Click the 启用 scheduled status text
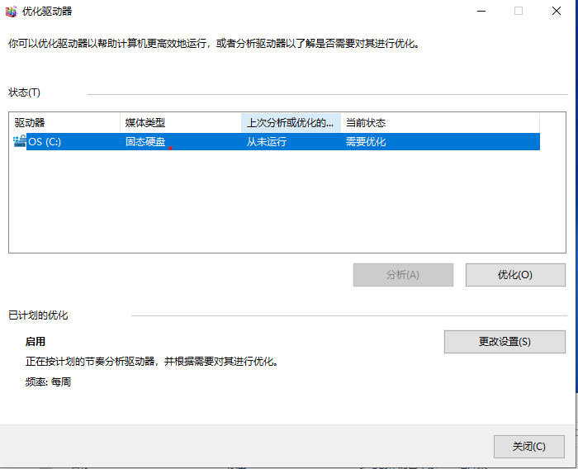Image resolution: width=578 pixels, height=469 pixels. click(36, 341)
